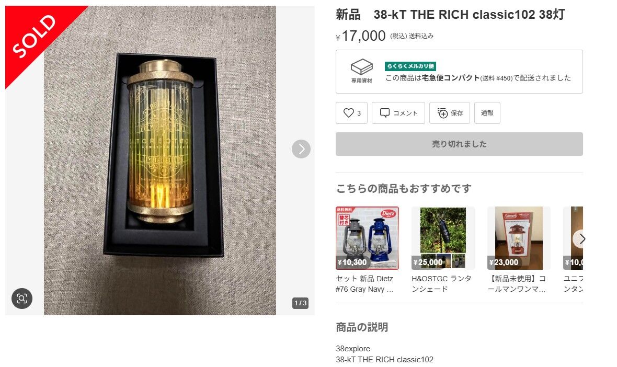Open the partially visible ユニフ lantern item
The height and width of the screenshot is (367, 617).
point(573,238)
